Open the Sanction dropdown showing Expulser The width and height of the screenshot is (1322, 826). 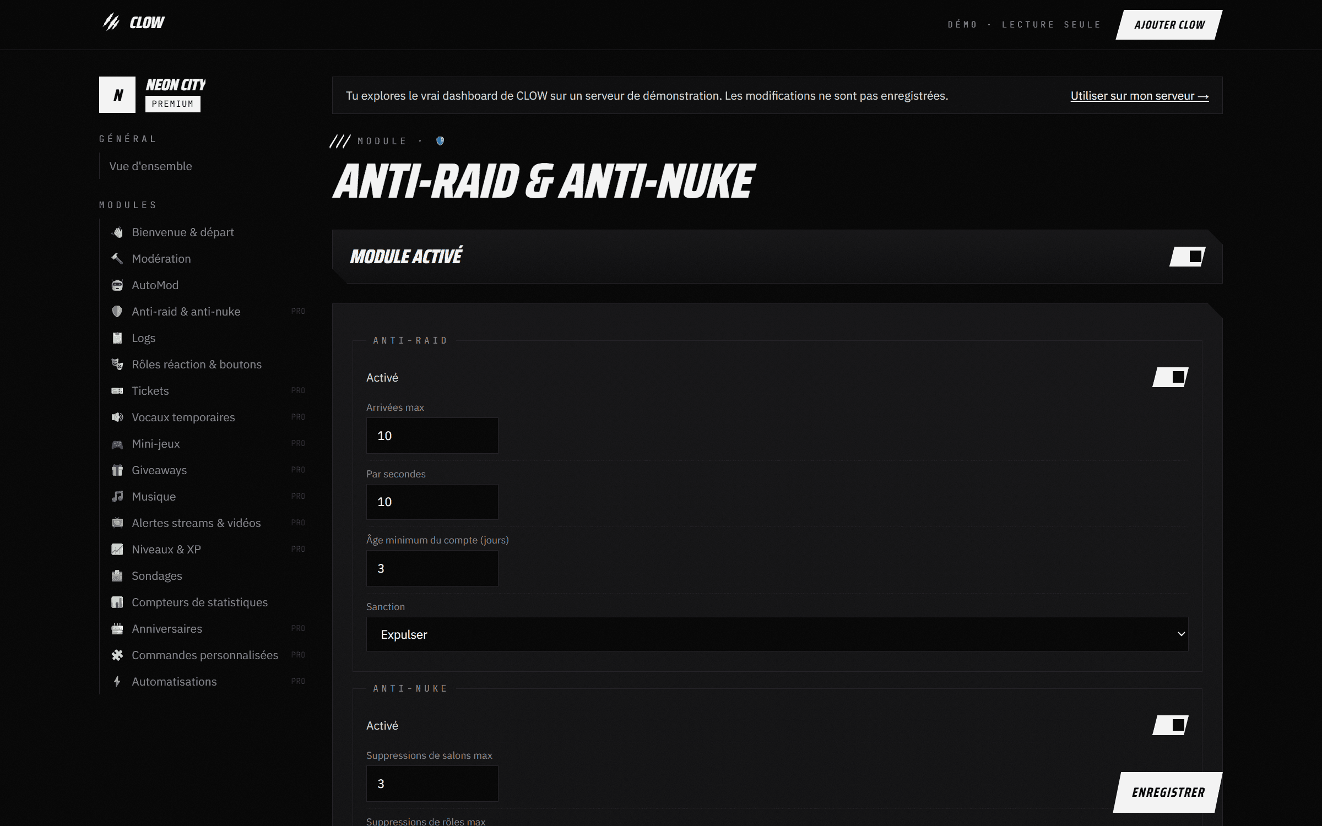tap(777, 634)
